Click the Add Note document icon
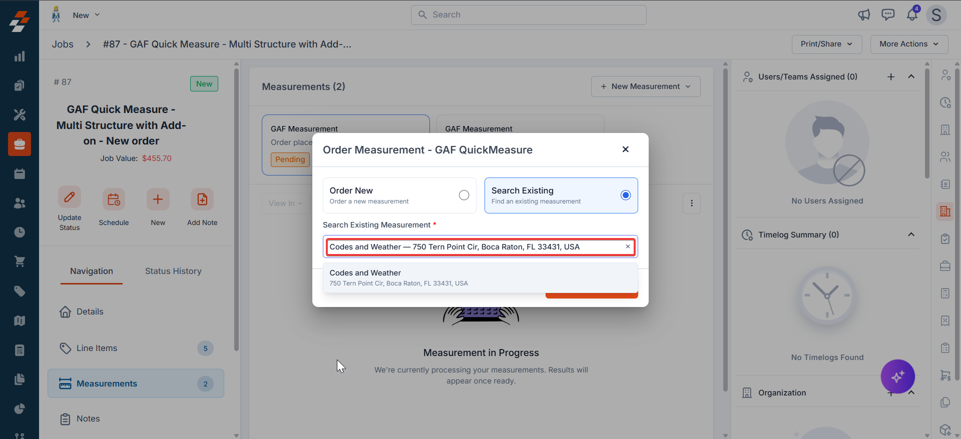 202,199
